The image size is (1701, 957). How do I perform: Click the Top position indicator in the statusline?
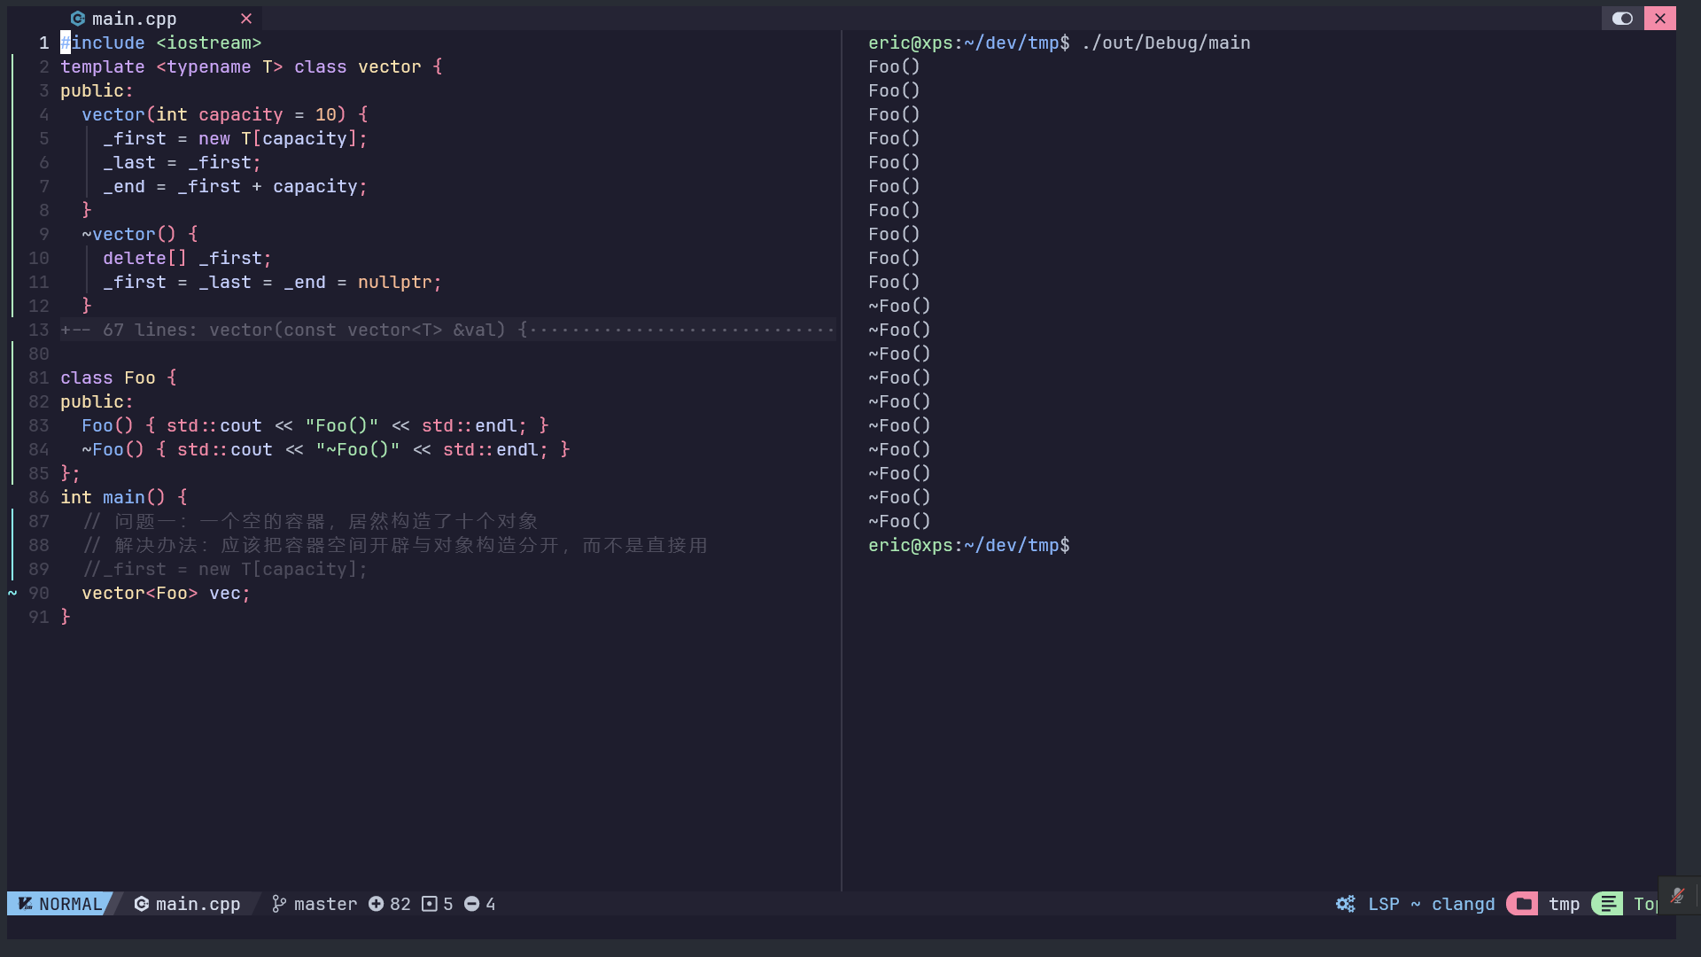[x=1645, y=904]
